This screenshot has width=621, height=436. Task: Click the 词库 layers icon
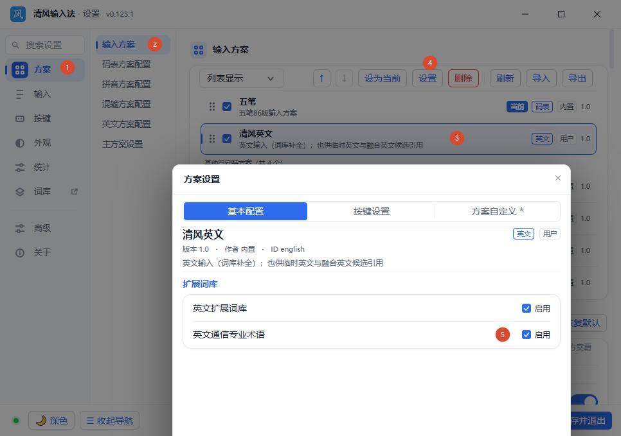tap(20, 192)
